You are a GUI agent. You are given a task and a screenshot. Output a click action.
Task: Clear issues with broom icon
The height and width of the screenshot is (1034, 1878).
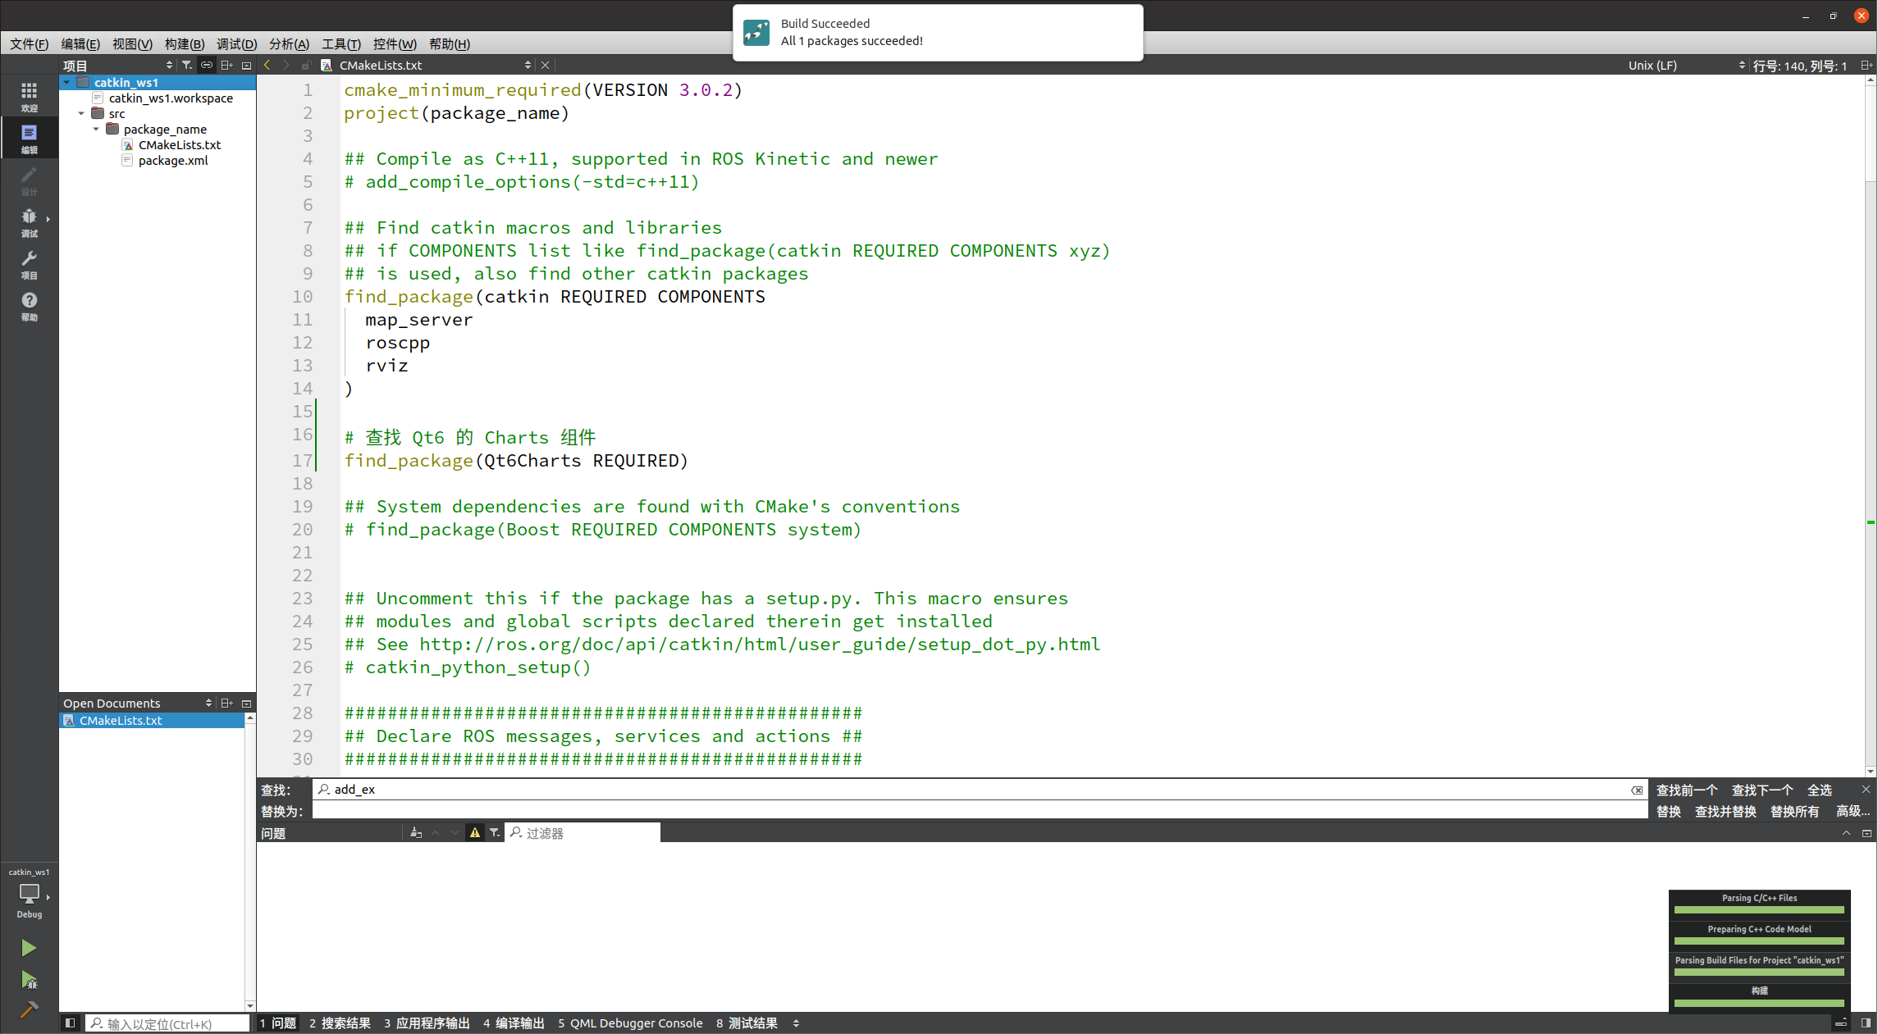pyautogui.click(x=416, y=833)
